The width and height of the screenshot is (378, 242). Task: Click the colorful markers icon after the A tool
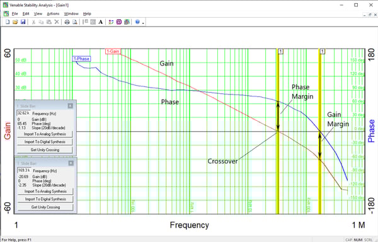point(111,22)
